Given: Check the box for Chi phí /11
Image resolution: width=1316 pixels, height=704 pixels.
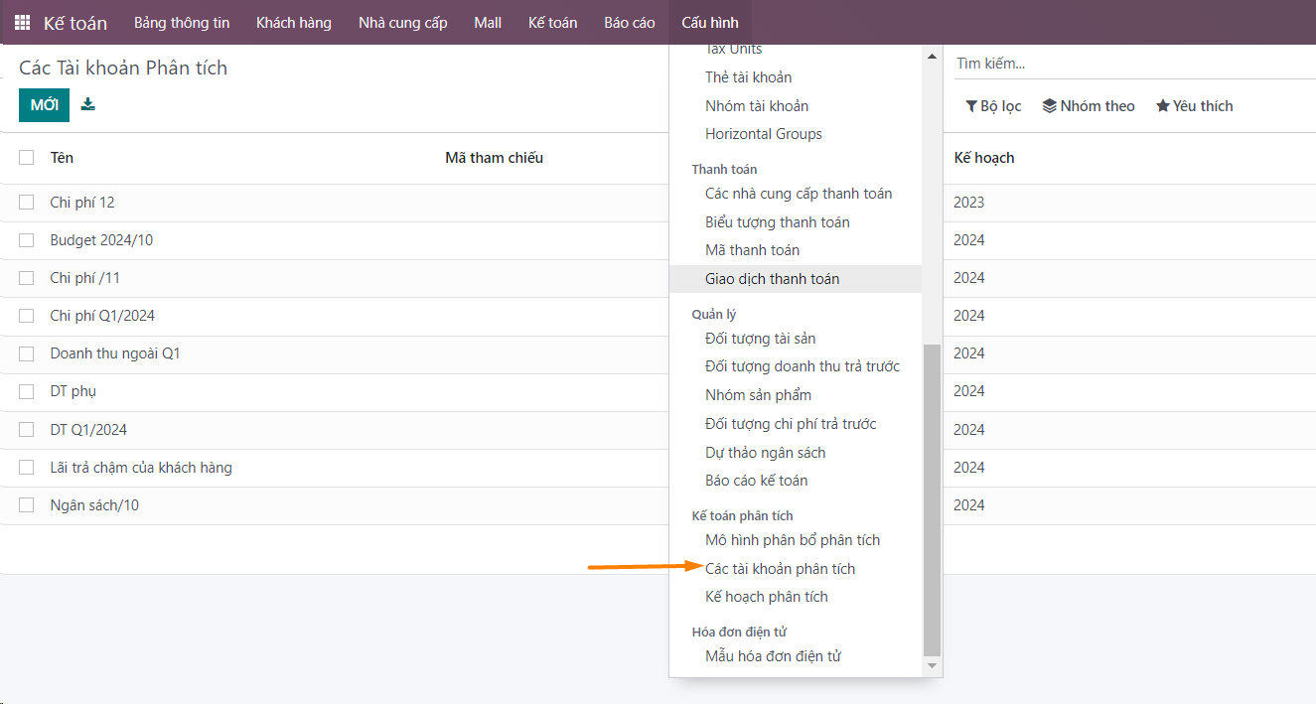Looking at the screenshot, I should [x=27, y=278].
